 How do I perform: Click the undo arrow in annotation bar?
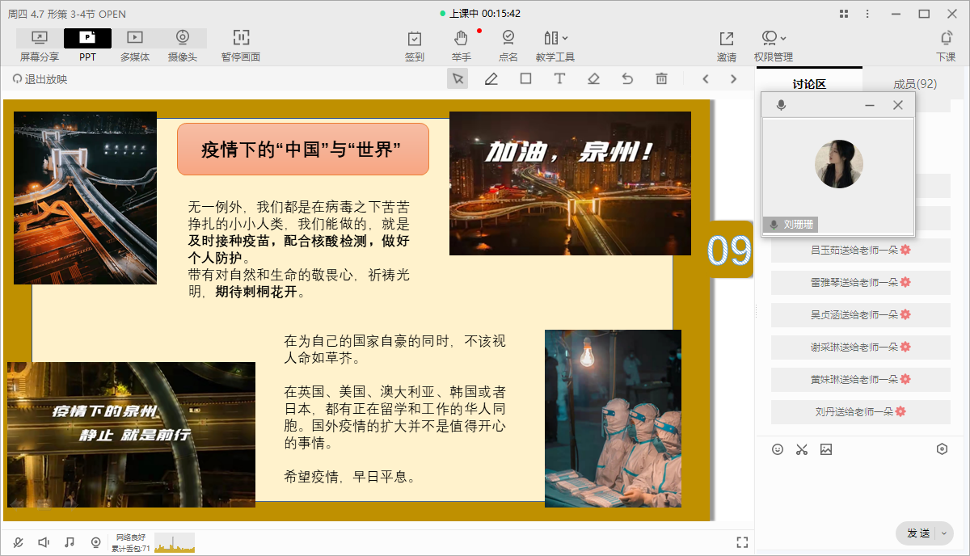(627, 79)
